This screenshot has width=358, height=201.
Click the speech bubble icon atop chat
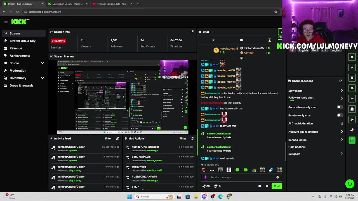pyautogui.click(x=241, y=40)
